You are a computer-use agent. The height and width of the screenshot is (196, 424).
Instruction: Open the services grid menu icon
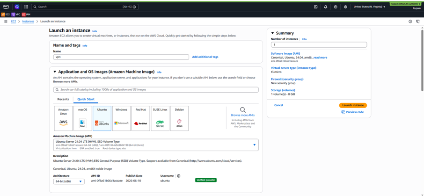point(26,7)
